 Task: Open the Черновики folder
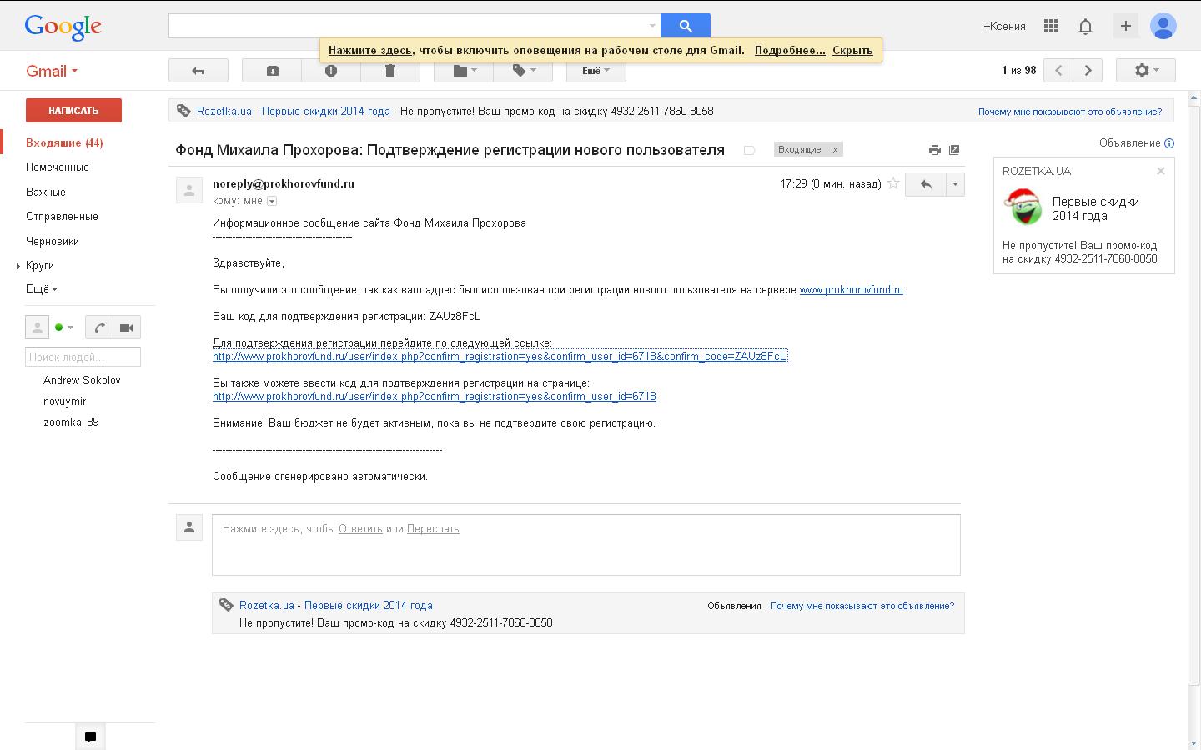[53, 241]
